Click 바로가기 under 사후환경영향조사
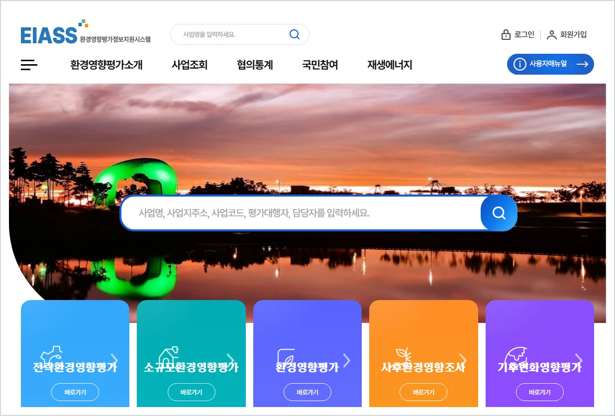This screenshot has width=615, height=416. 423,392
